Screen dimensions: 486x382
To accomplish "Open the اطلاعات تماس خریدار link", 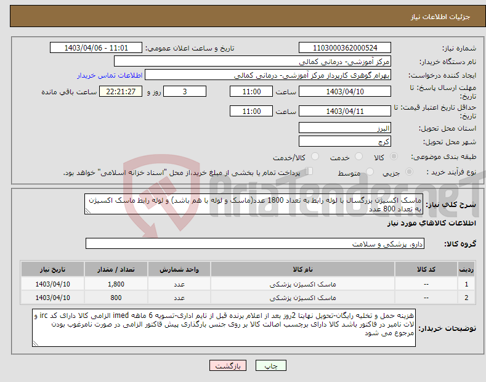I will 110,75.
